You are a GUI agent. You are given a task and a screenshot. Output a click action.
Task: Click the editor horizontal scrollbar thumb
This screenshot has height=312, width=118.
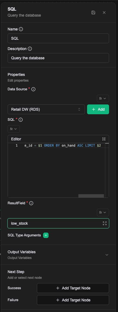click(91, 196)
